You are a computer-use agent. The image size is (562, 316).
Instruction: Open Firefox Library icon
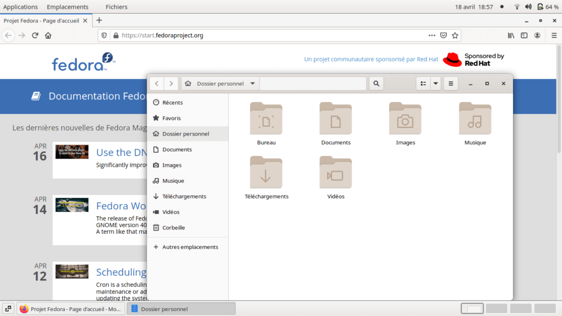(511, 36)
